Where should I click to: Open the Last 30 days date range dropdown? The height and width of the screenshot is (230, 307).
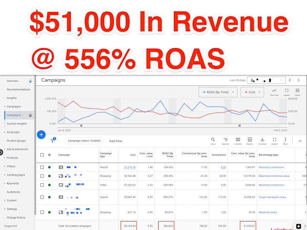tap(266, 80)
